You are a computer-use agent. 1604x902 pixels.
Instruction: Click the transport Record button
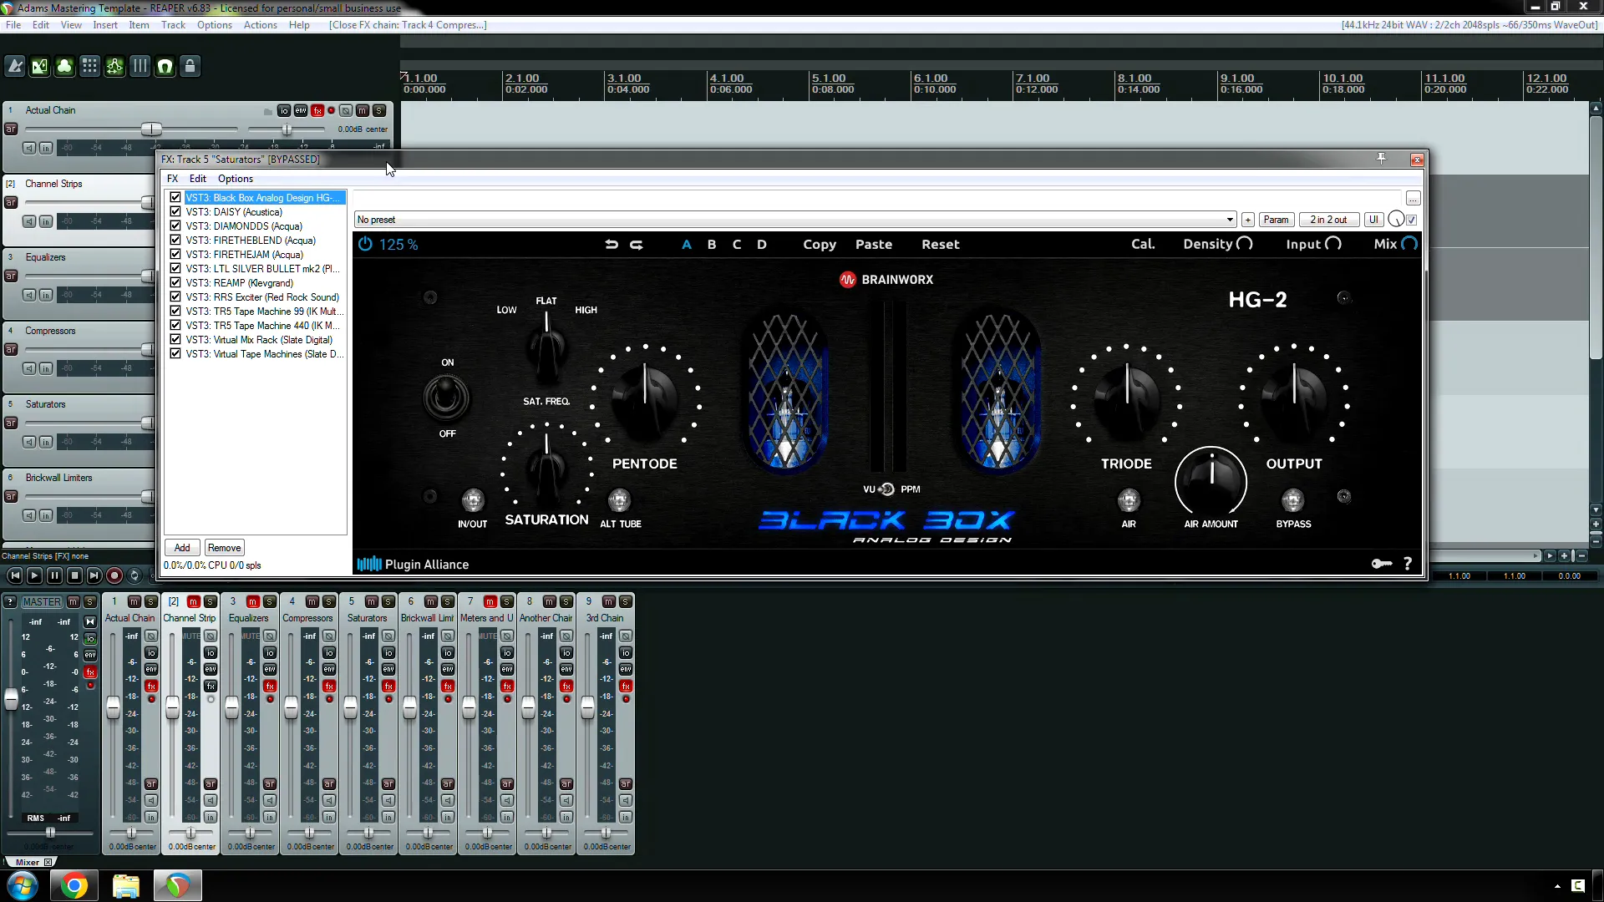[x=114, y=575]
